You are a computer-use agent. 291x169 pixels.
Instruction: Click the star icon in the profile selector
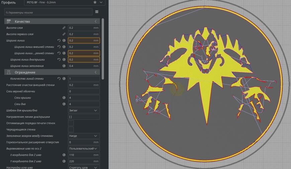pyautogui.click(x=95, y=2)
